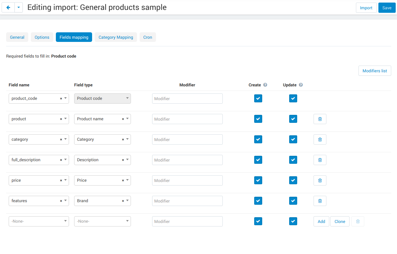
Task: Show help tooltip next to Create header
Action: [265, 85]
